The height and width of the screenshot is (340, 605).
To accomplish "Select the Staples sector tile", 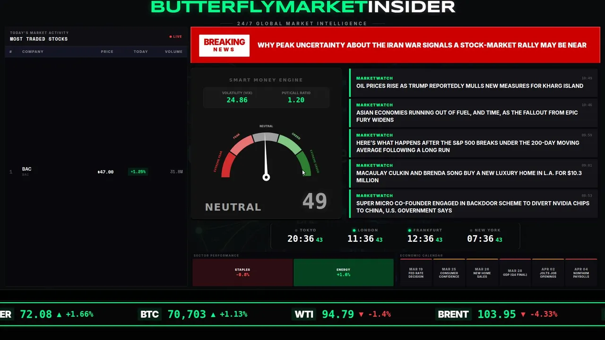I will (242, 272).
